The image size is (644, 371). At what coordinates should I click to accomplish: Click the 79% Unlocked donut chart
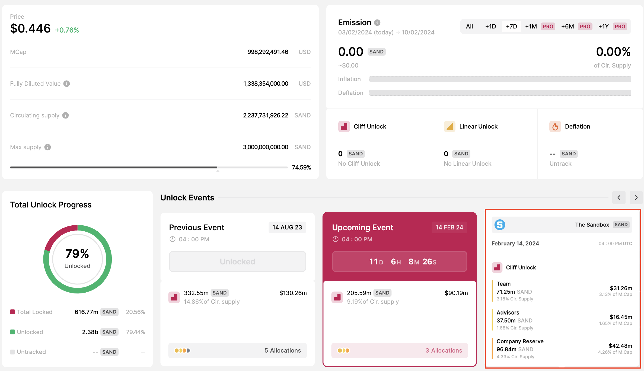tap(77, 259)
